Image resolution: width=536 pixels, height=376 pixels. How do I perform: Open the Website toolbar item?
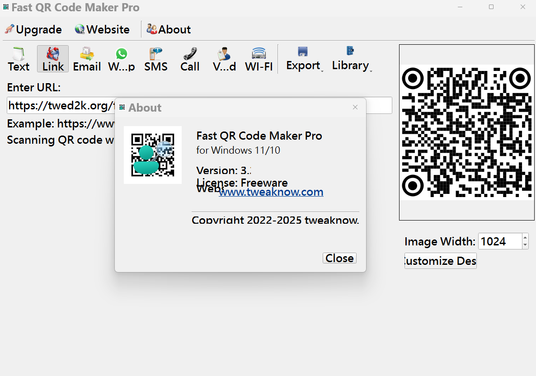point(102,29)
